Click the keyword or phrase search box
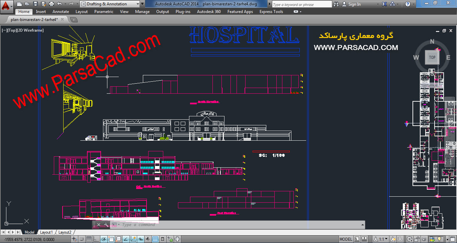The width and height of the screenshot is (457, 243). (x=301, y=4)
